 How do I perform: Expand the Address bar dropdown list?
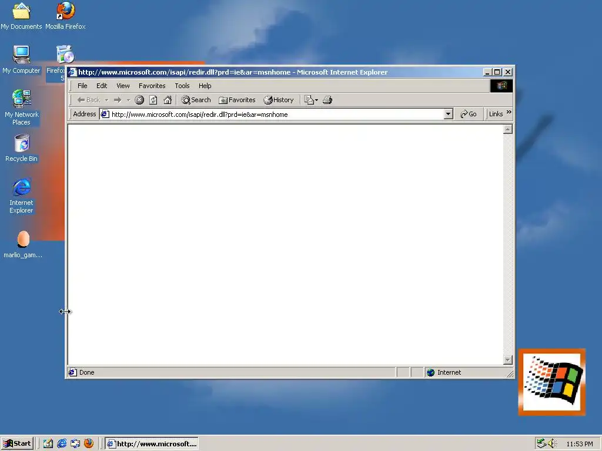pyautogui.click(x=448, y=115)
